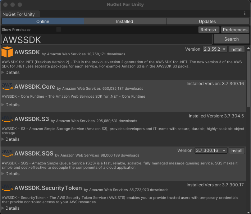Click the AWSSDK.Core Core Runtime description
This screenshot has height=214, width=251.
pos(73,96)
